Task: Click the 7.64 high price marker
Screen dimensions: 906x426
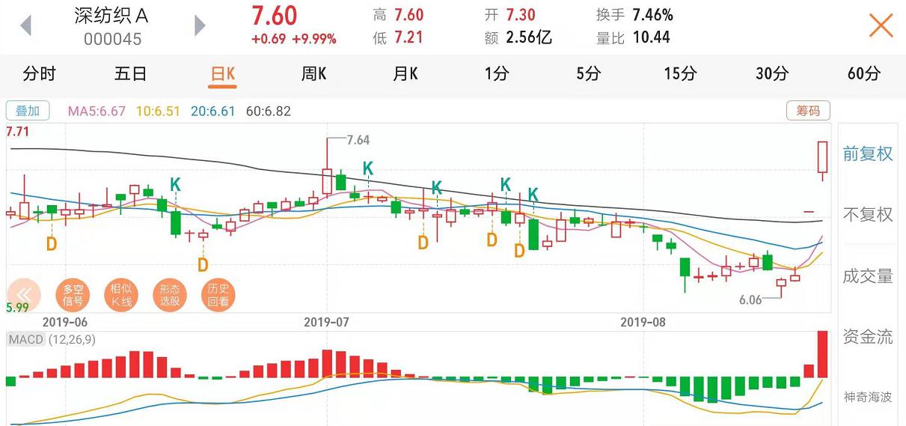Action: coord(358,140)
